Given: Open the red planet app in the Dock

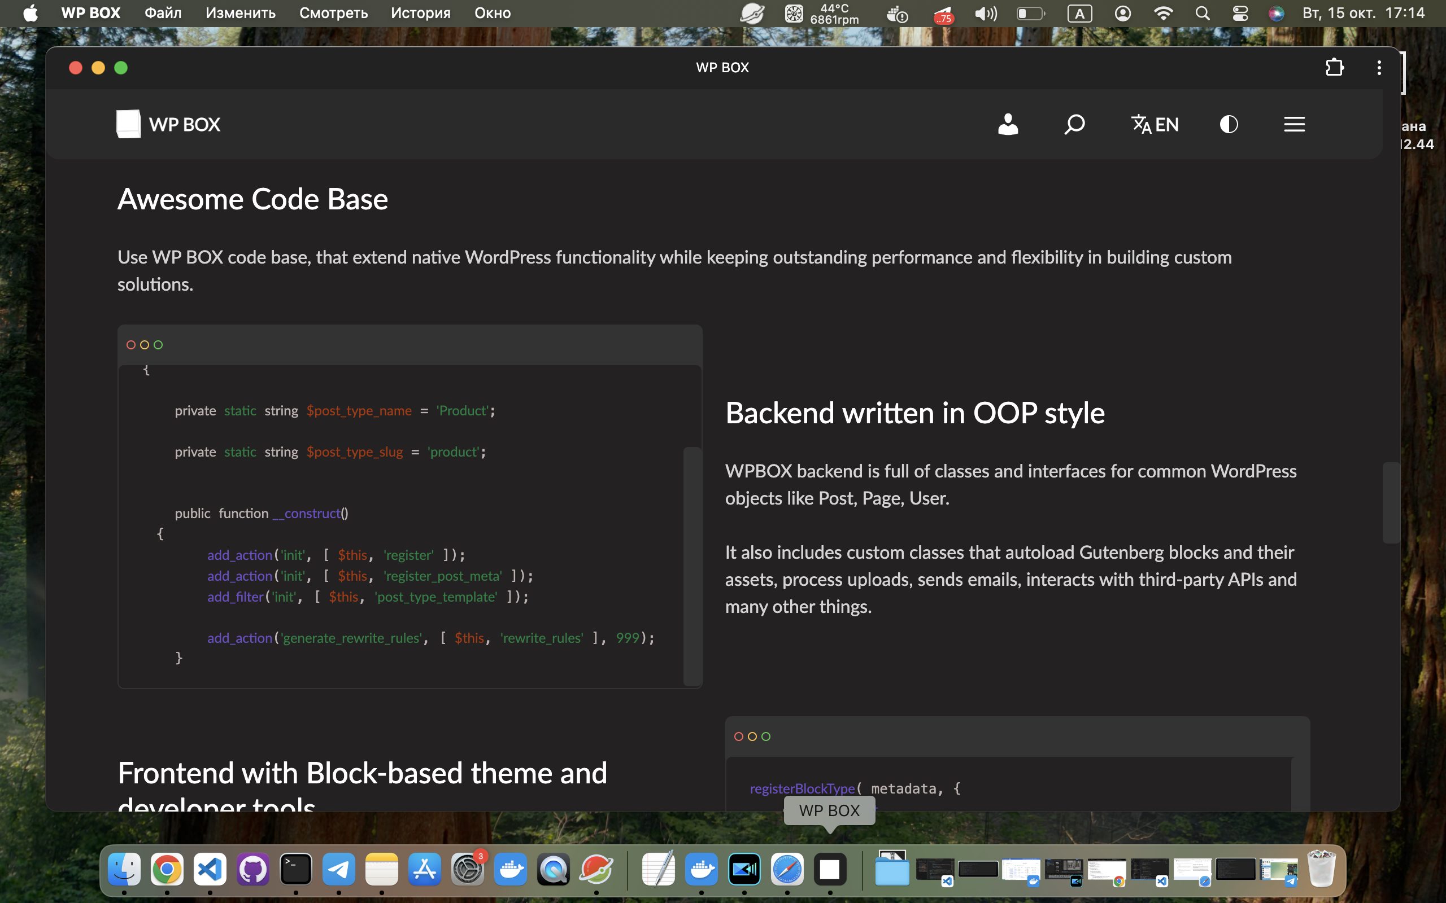Looking at the screenshot, I should point(596,869).
